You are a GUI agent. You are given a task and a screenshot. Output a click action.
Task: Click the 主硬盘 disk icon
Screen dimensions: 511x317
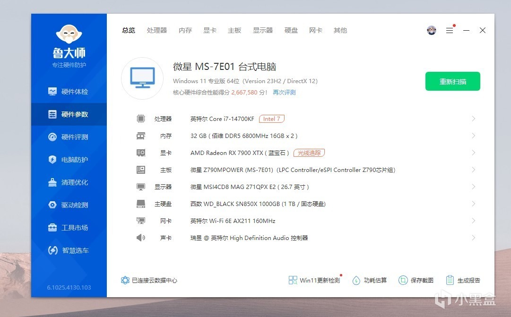click(141, 204)
